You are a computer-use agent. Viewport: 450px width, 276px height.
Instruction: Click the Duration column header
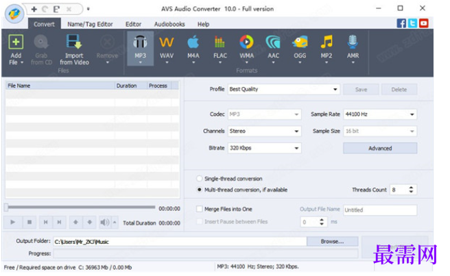coord(131,86)
